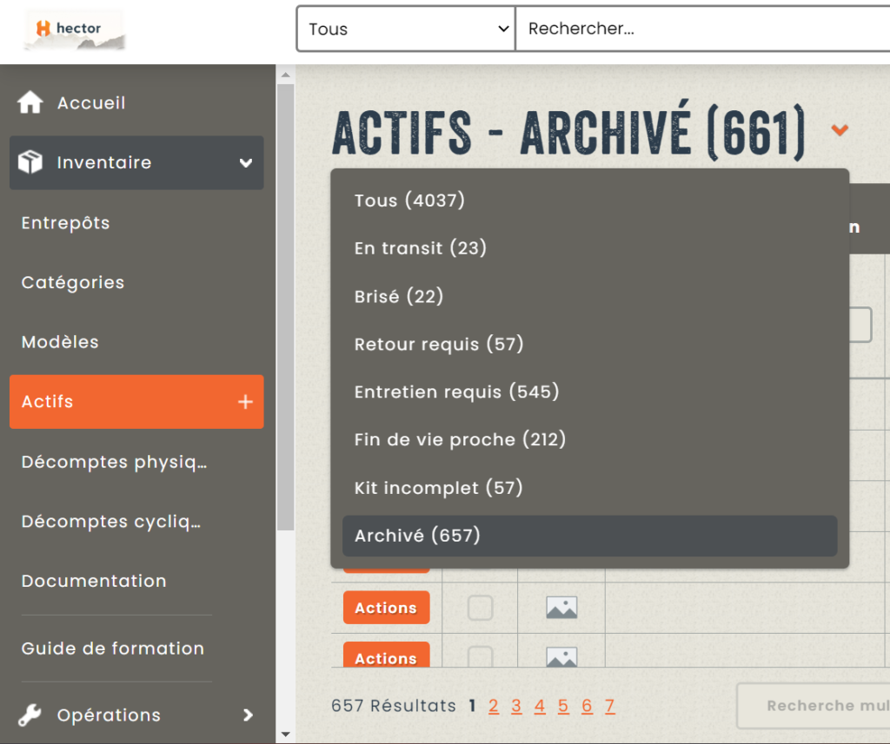Select the Entretien requis (545) filter

456,392
